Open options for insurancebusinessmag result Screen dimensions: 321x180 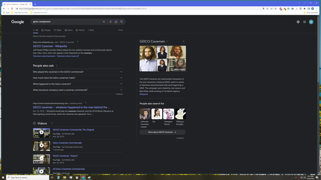click(x=85, y=102)
